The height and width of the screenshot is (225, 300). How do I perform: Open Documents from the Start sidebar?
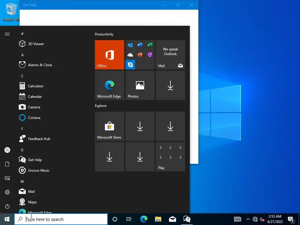tap(7, 164)
